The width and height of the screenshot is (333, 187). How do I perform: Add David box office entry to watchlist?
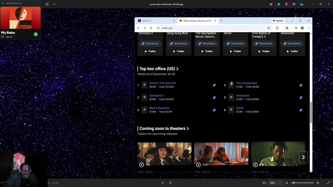pos(231,110)
